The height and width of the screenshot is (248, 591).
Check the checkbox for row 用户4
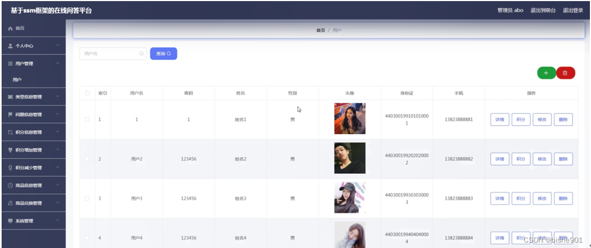coord(87,238)
